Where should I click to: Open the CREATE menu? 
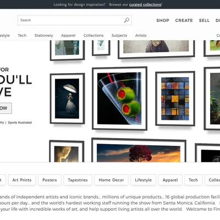(x=184, y=20)
